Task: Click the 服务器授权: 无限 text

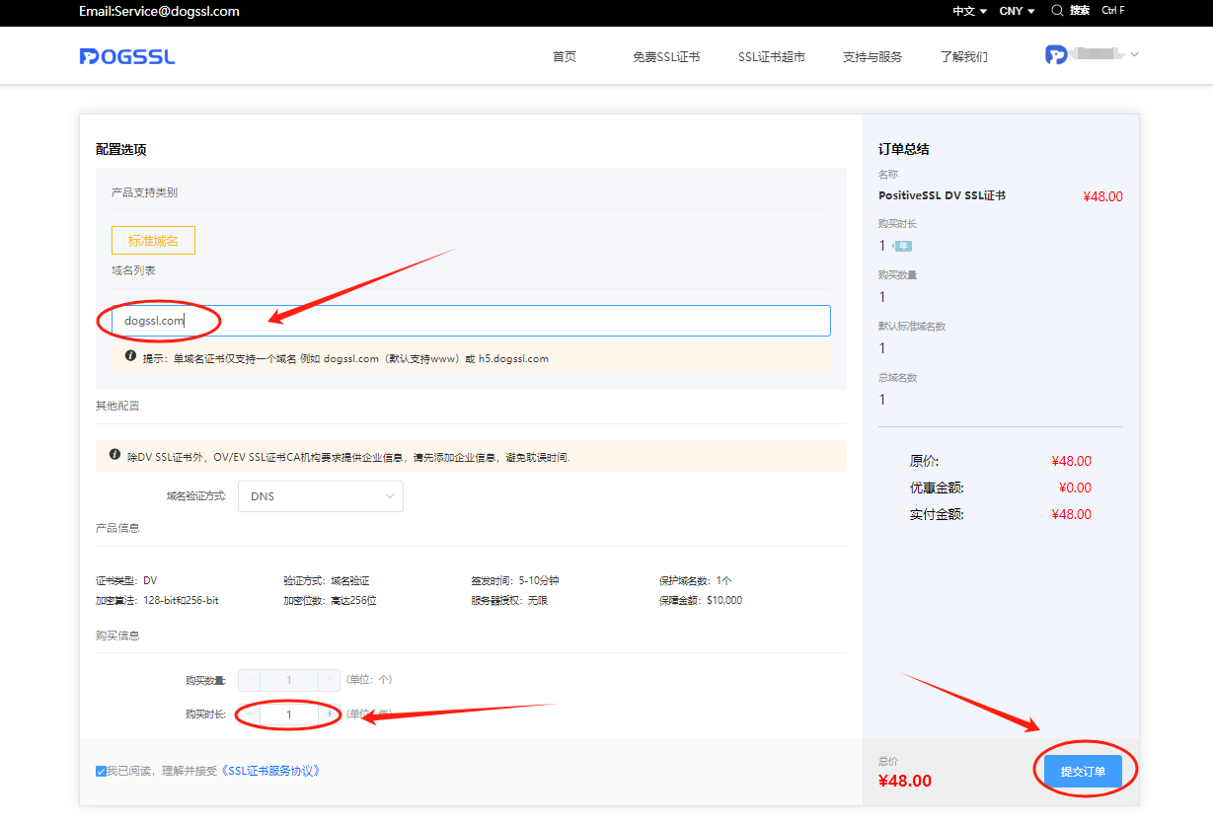Action: [x=509, y=600]
